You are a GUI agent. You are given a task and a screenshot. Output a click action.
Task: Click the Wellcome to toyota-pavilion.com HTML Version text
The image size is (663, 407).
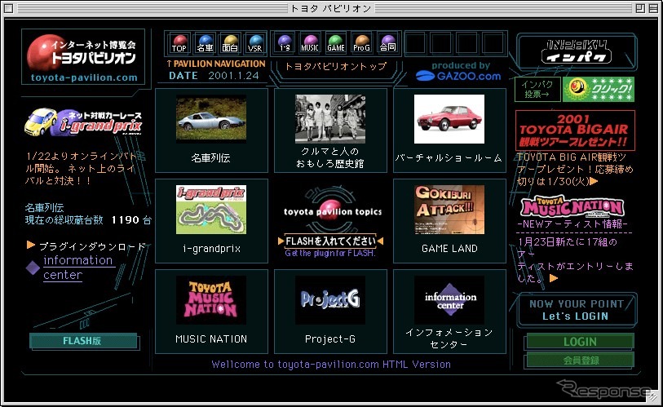coord(331,365)
